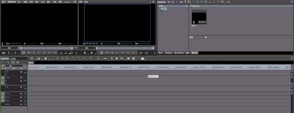Viewport: 294px width, 113px height.
Task: Click Rewind in the player monitor
Action: click(x=29, y=53)
